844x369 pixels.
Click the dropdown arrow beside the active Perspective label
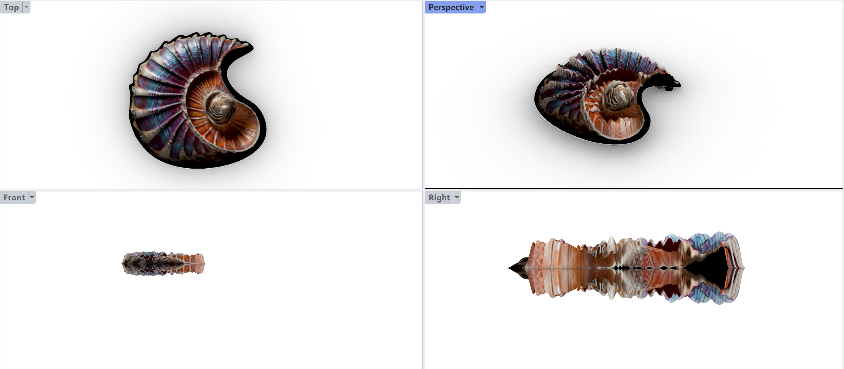pos(481,7)
